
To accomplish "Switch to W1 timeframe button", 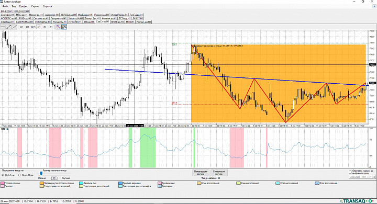I will [x=51, y=27].
